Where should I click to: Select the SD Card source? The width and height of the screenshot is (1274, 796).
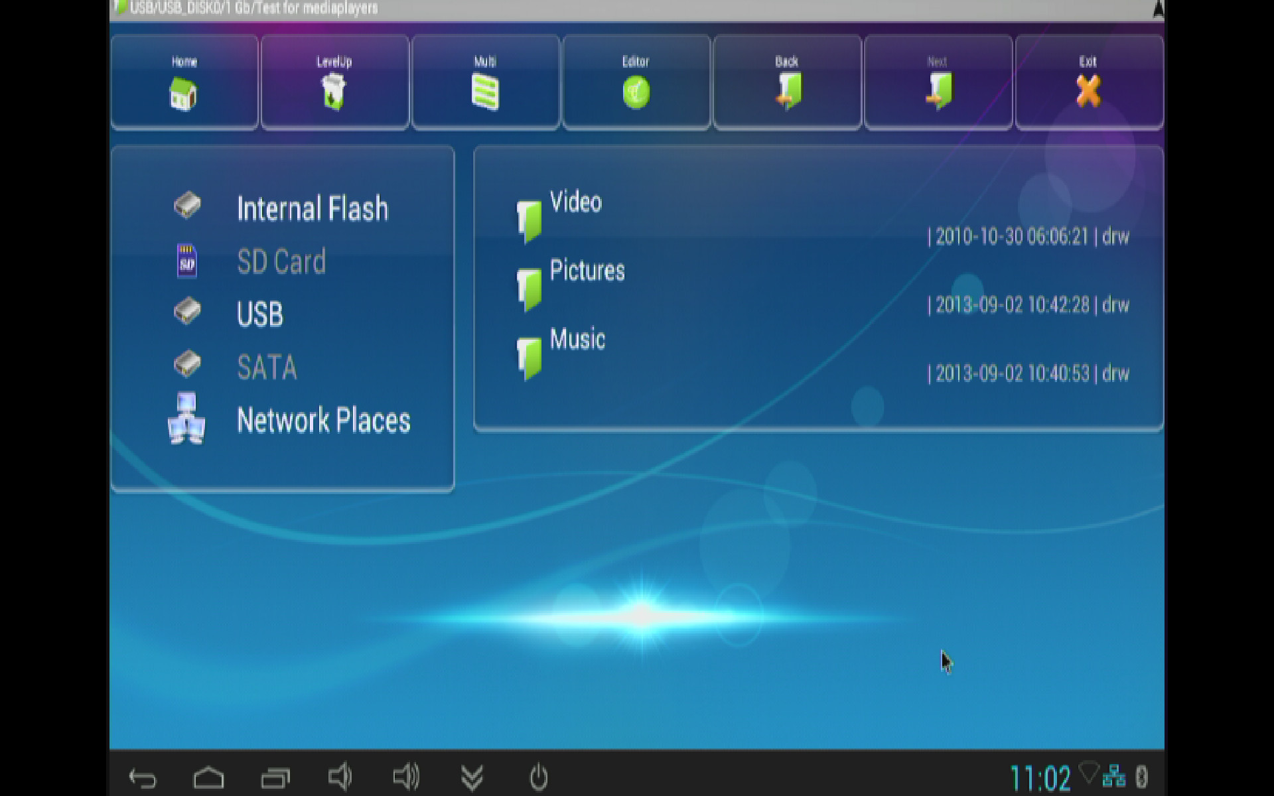(x=281, y=261)
